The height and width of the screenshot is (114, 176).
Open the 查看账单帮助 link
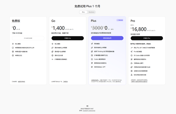pyautogui.click(x=21, y=82)
